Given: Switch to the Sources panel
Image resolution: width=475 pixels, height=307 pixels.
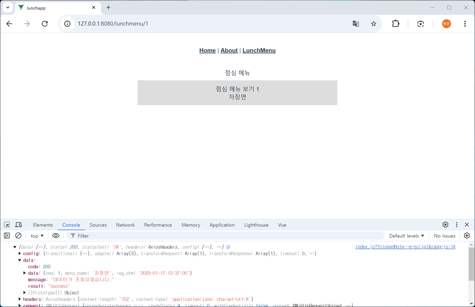Looking at the screenshot, I should click(x=98, y=225).
